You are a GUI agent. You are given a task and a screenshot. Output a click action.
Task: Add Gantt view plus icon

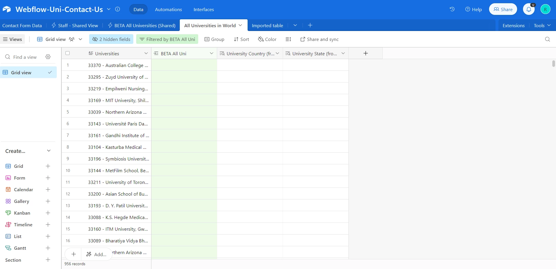point(48,248)
